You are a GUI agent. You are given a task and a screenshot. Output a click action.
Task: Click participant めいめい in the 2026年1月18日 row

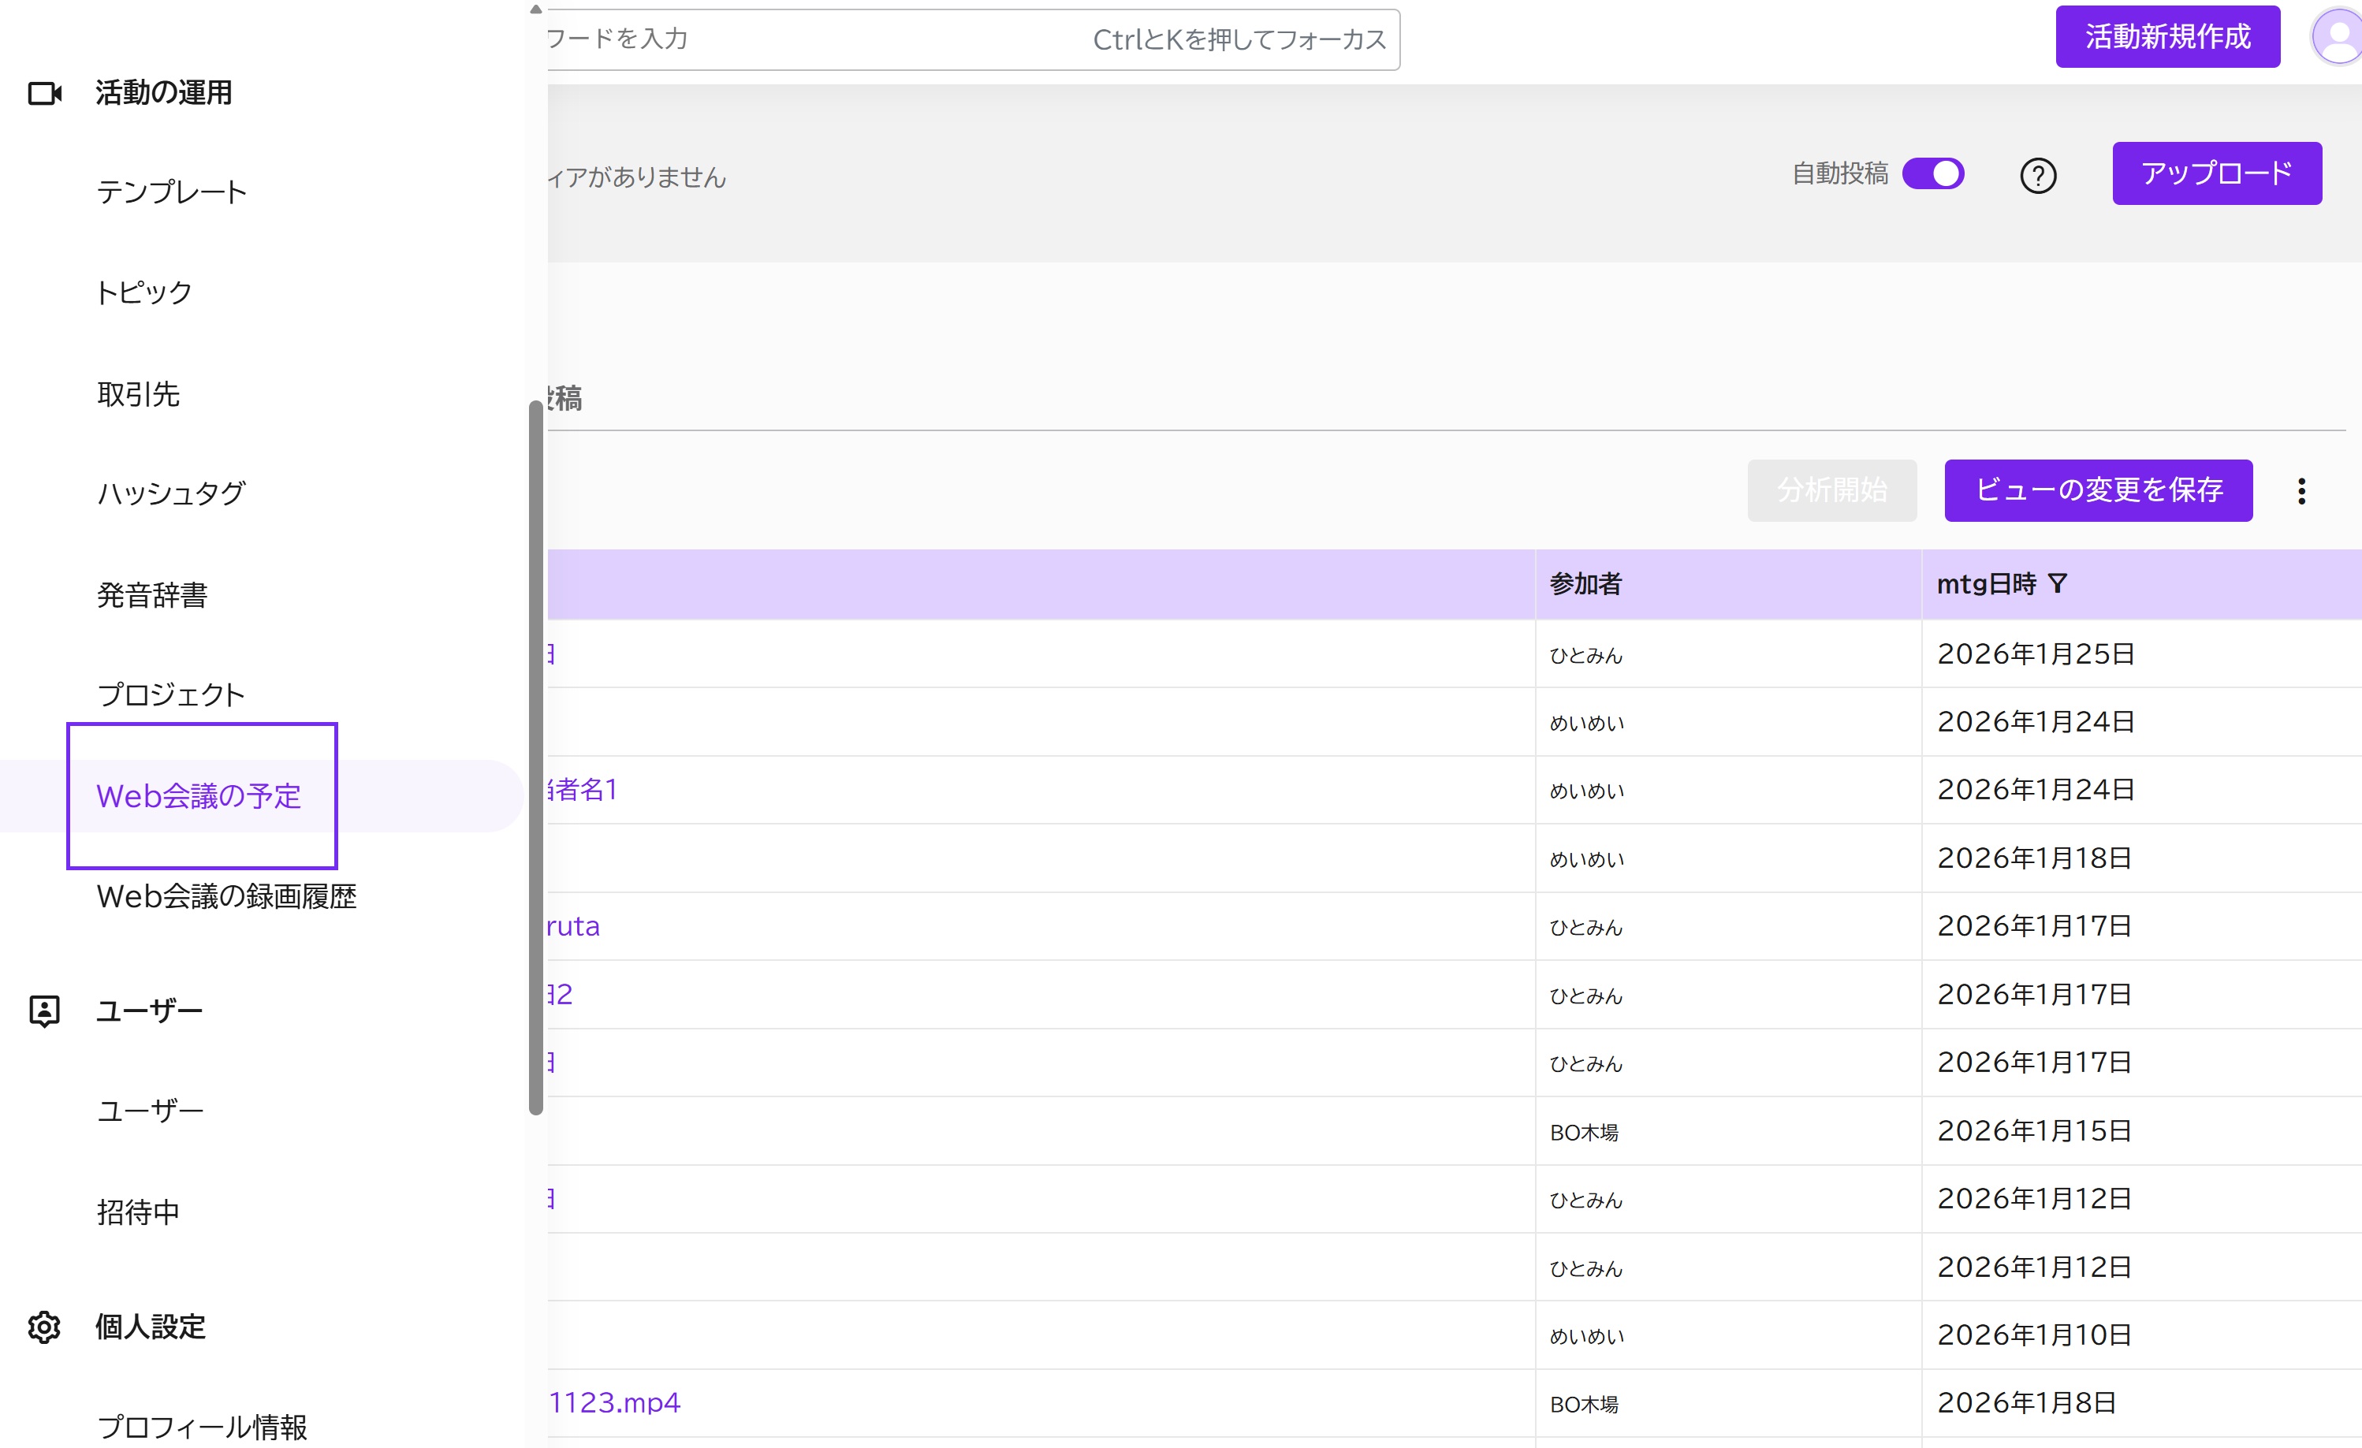(1588, 860)
